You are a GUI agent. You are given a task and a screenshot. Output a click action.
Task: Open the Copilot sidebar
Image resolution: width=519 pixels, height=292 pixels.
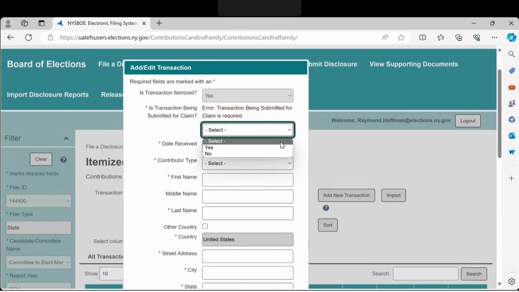pos(511,37)
